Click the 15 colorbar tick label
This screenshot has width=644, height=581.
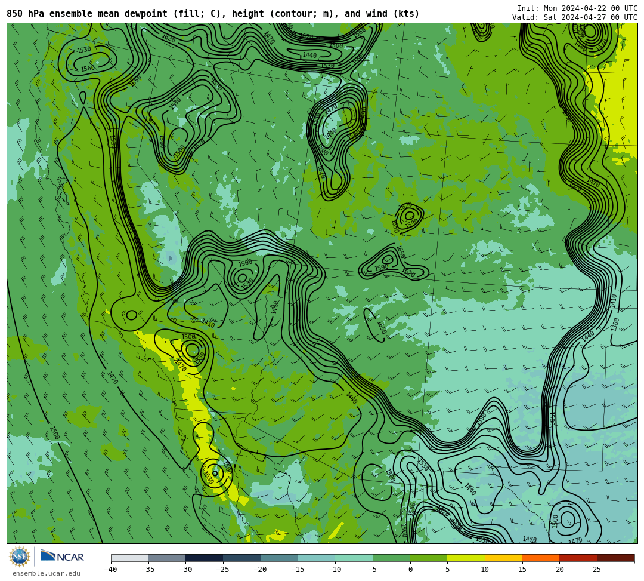[x=522, y=570]
